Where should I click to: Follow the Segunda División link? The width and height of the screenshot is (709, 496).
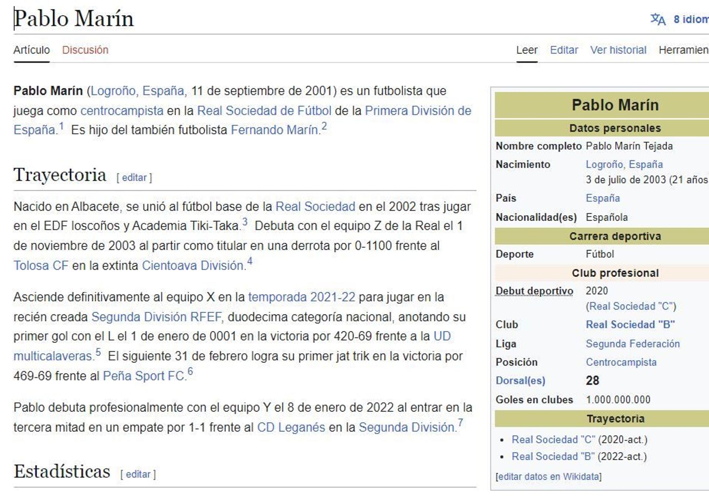(407, 427)
